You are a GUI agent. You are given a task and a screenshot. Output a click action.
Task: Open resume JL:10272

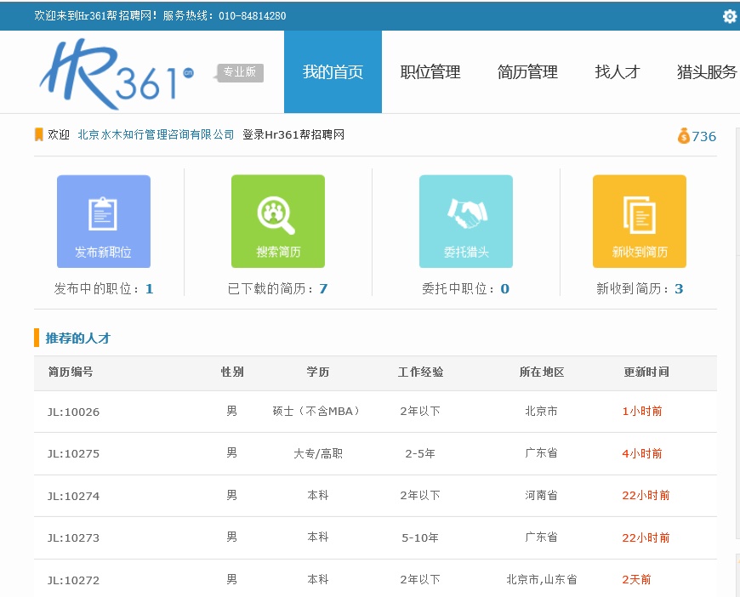pyautogui.click(x=74, y=580)
